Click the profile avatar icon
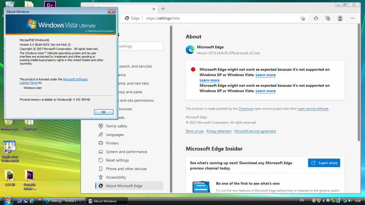Screen dimensions: 365x205 tap(340, 18)
